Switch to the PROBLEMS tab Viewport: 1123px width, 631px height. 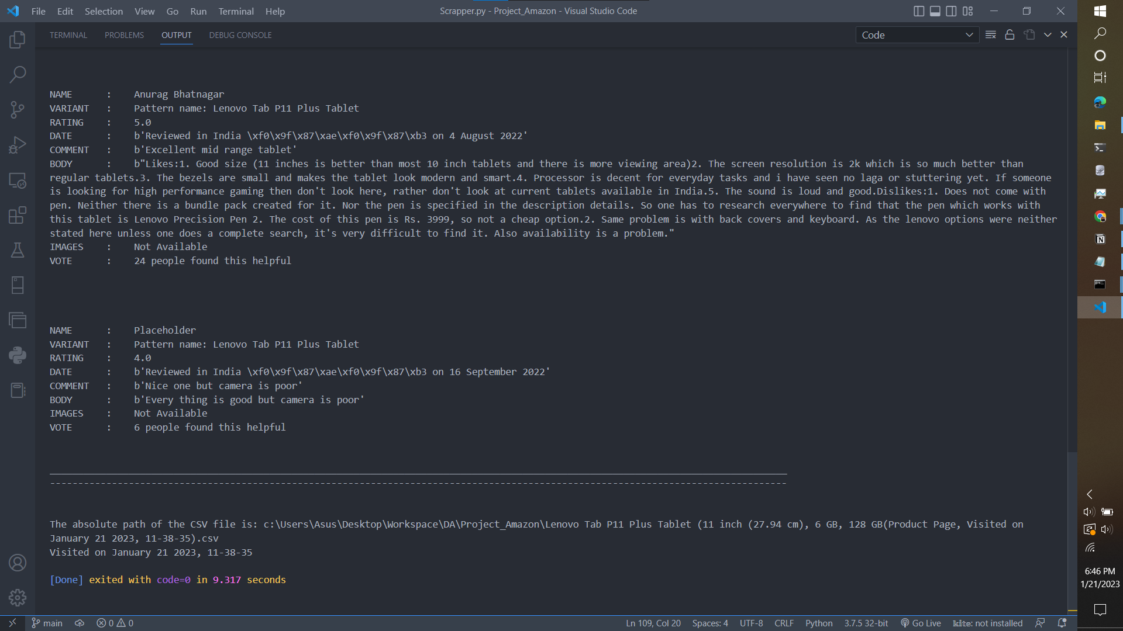point(124,35)
